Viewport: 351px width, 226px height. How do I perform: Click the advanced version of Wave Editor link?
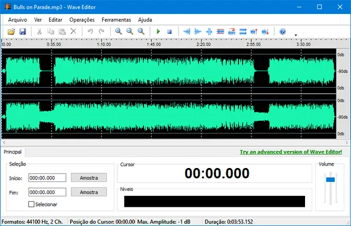(x=290, y=152)
